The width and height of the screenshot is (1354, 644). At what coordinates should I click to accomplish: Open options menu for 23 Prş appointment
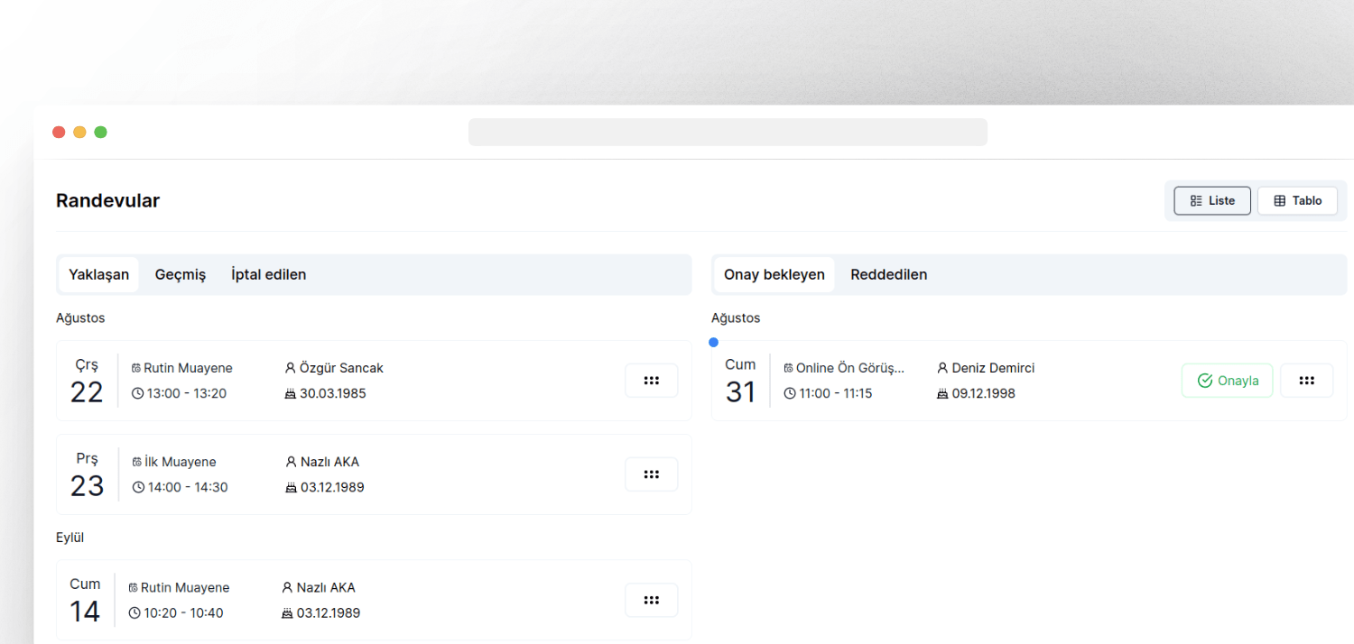pyautogui.click(x=651, y=474)
